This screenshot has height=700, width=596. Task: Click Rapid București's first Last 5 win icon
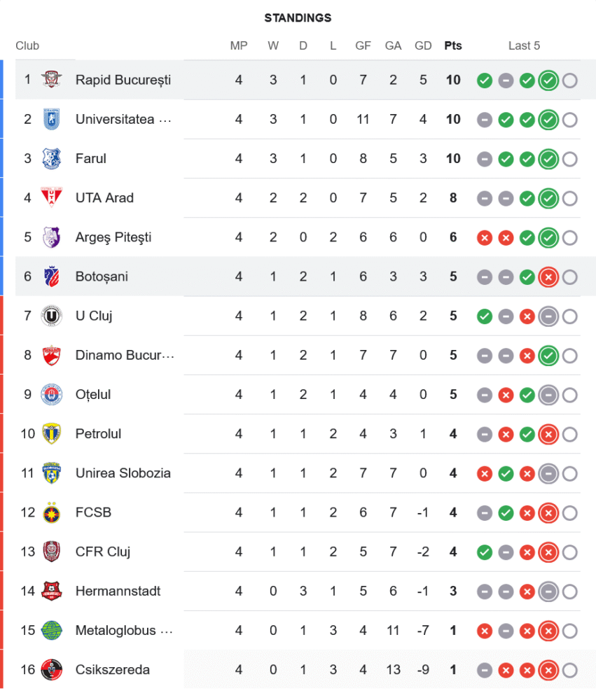(x=484, y=80)
